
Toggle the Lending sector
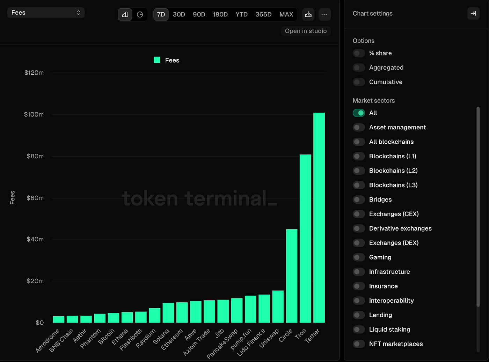[x=359, y=315]
